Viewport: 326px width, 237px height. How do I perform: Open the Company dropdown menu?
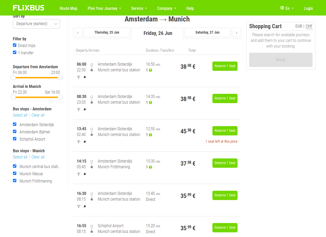click(x=166, y=8)
